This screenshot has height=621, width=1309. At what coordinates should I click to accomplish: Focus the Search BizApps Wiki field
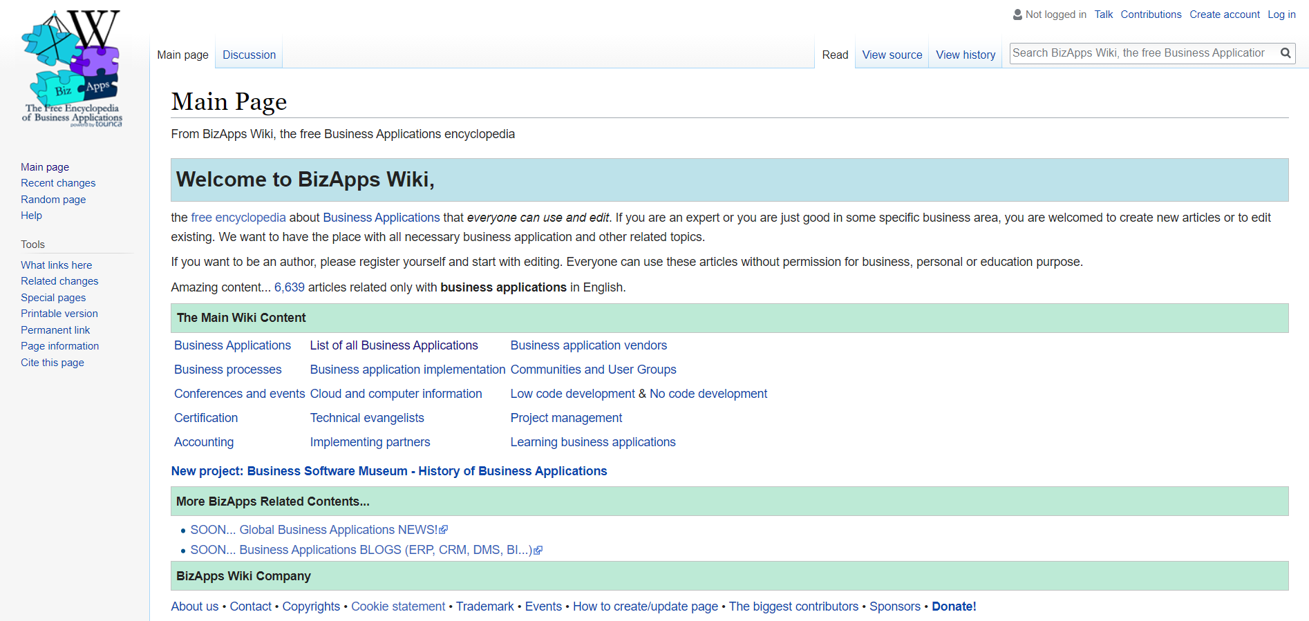pyautogui.click(x=1140, y=53)
